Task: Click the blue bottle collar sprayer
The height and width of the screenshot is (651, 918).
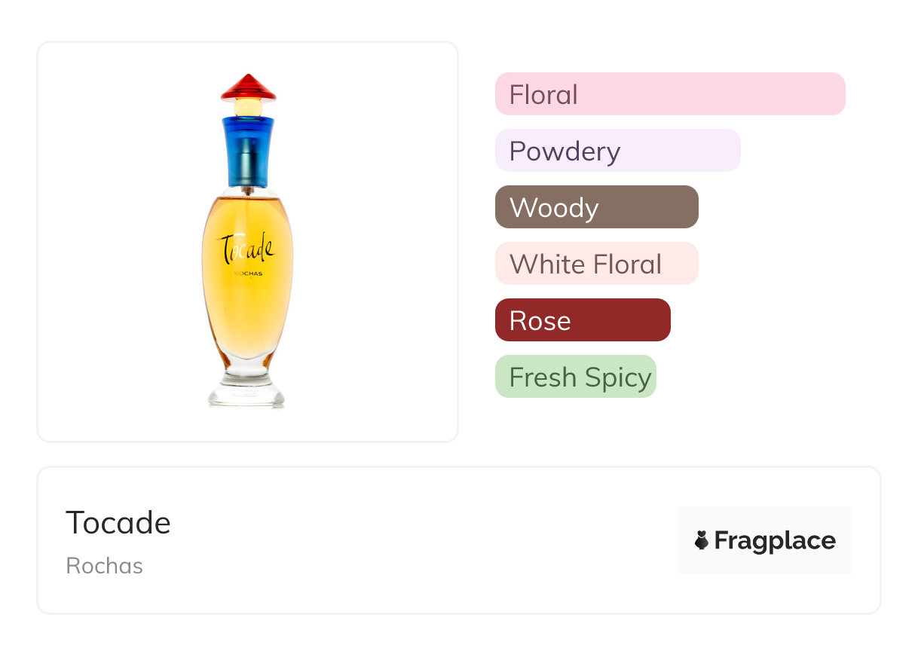Action: 247,152
